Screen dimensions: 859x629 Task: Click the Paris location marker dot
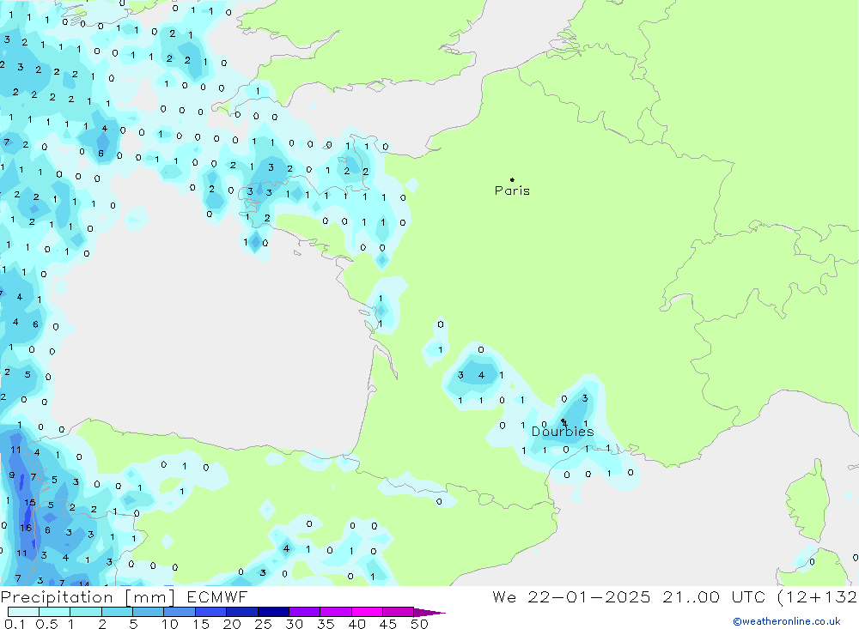pyautogui.click(x=512, y=180)
